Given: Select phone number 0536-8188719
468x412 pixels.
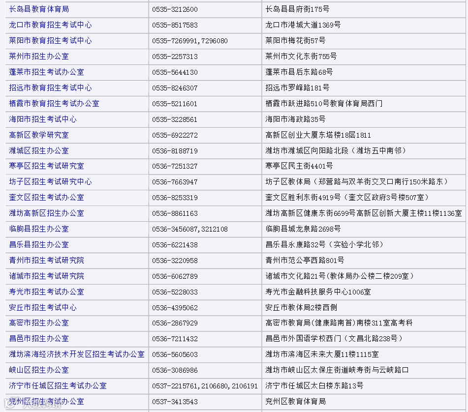Looking at the screenshot, I should point(175,151).
